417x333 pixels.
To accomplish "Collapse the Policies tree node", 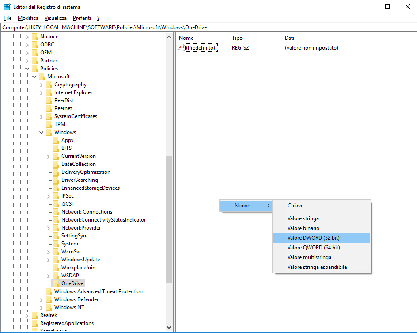I will (27, 69).
